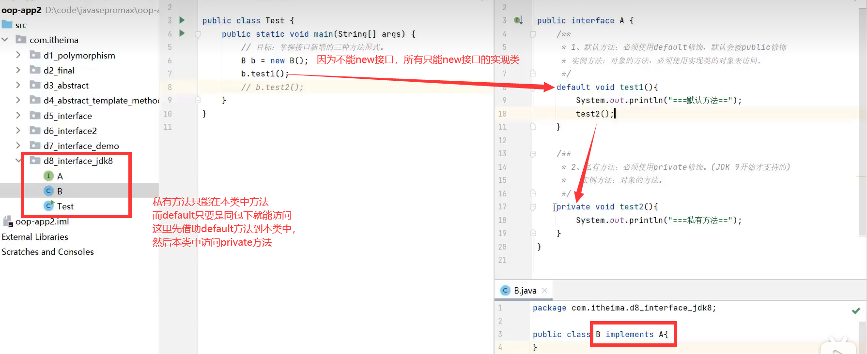Collapse the com.itheima package
867x354 pixels.
pos(5,40)
